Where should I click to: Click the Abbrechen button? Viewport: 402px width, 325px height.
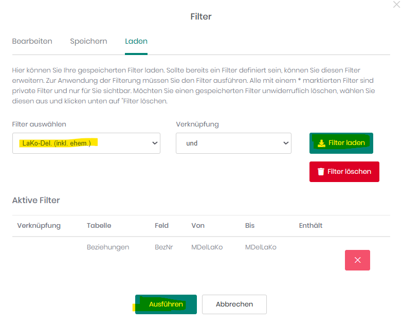coord(234,304)
